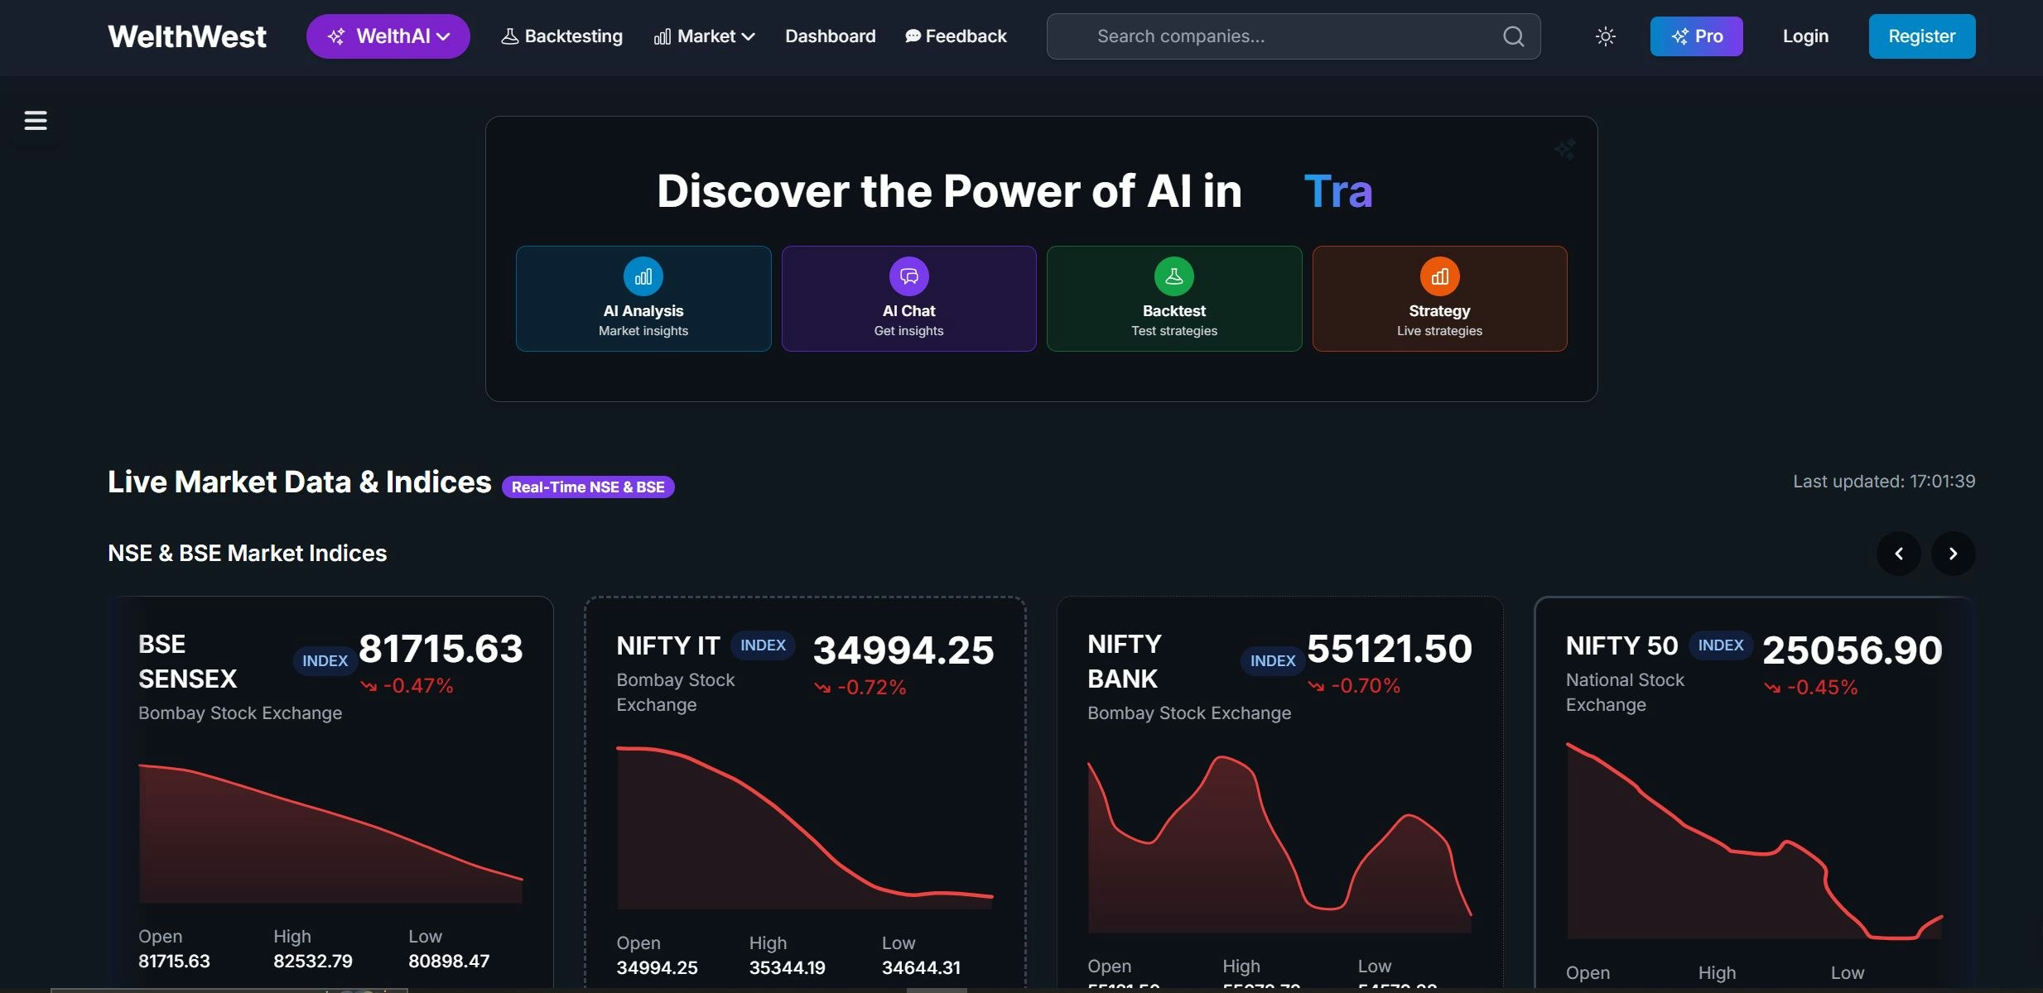Click the search magnifier icon
Image resolution: width=2043 pixels, height=993 pixels.
1513,36
